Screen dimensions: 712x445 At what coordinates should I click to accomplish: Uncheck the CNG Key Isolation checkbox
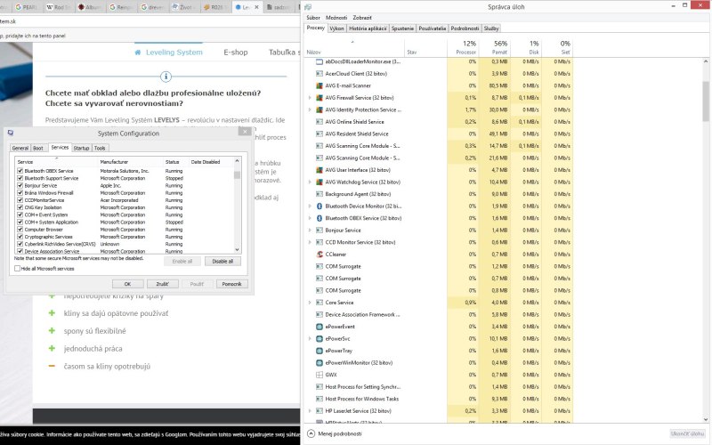[20, 207]
